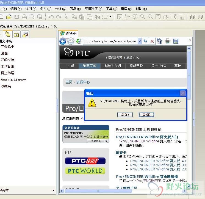Screen dimensions: 205x199
Task: Open the PTC user community banner
Action: tap(85, 161)
